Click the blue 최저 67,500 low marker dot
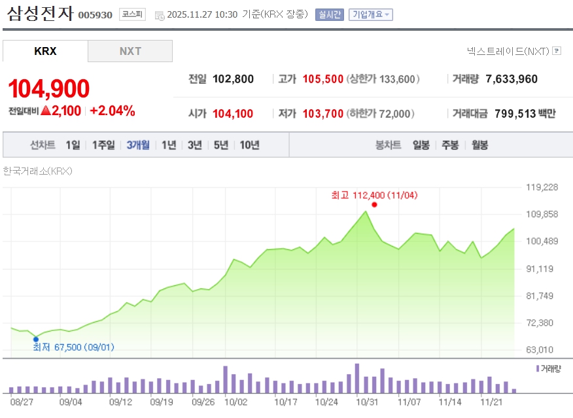573x418 pixels. pos(36,339)
